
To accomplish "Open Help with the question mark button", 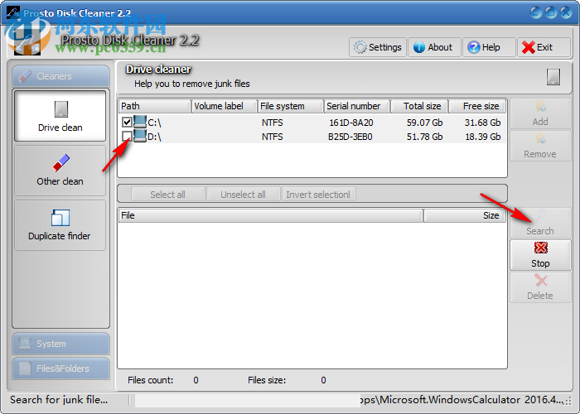I will 489,47.
